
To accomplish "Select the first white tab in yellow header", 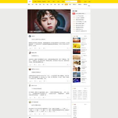I will (30, 2).
